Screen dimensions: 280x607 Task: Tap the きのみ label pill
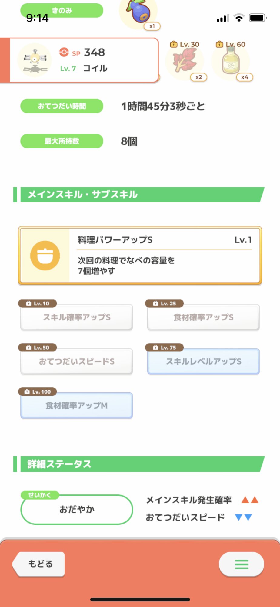[x=62, y=11]
